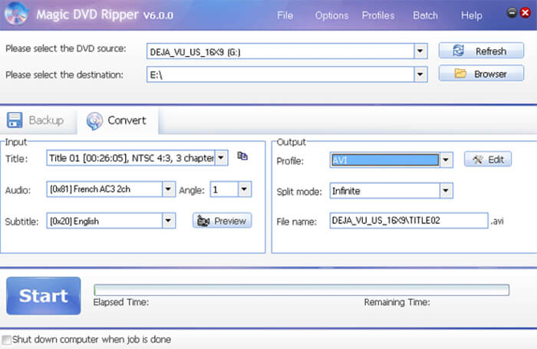Click the Magic DVD Ripper disc logo

[16, 14]
